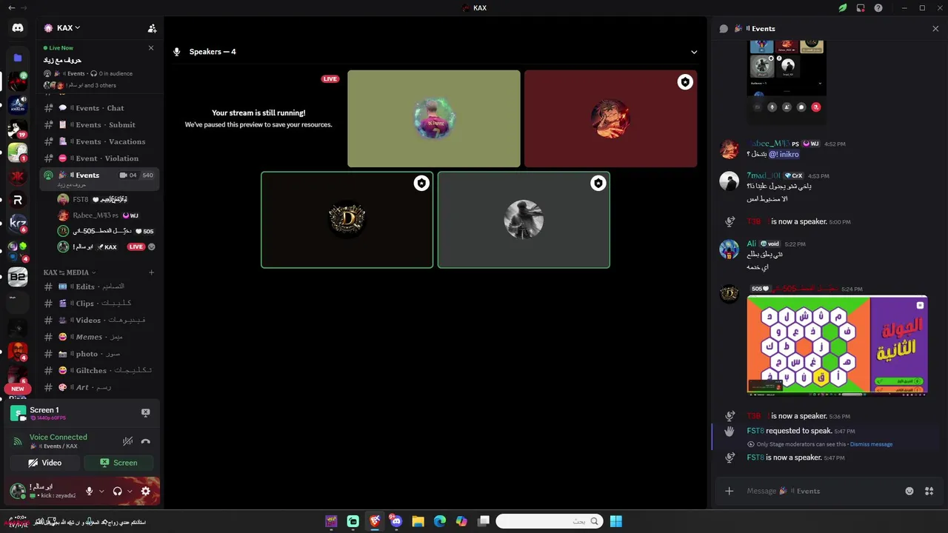Close the Events chat panel

(x=935, y=28)
